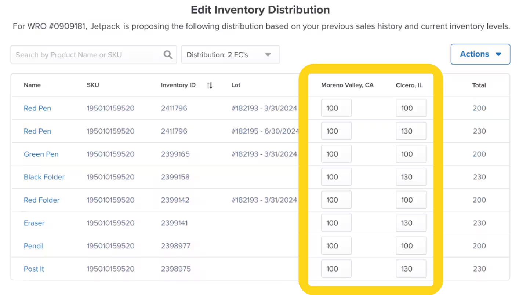Click the chevron on the Distribution filter

[268, 54]
